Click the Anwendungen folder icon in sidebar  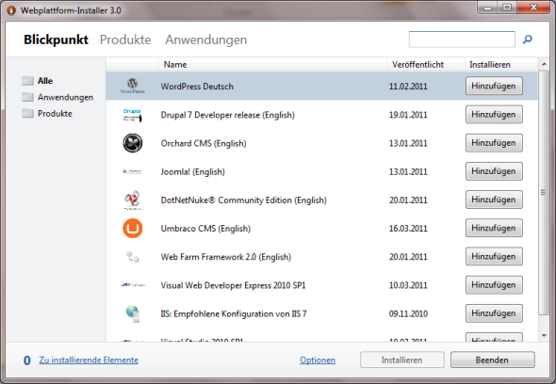27,97
